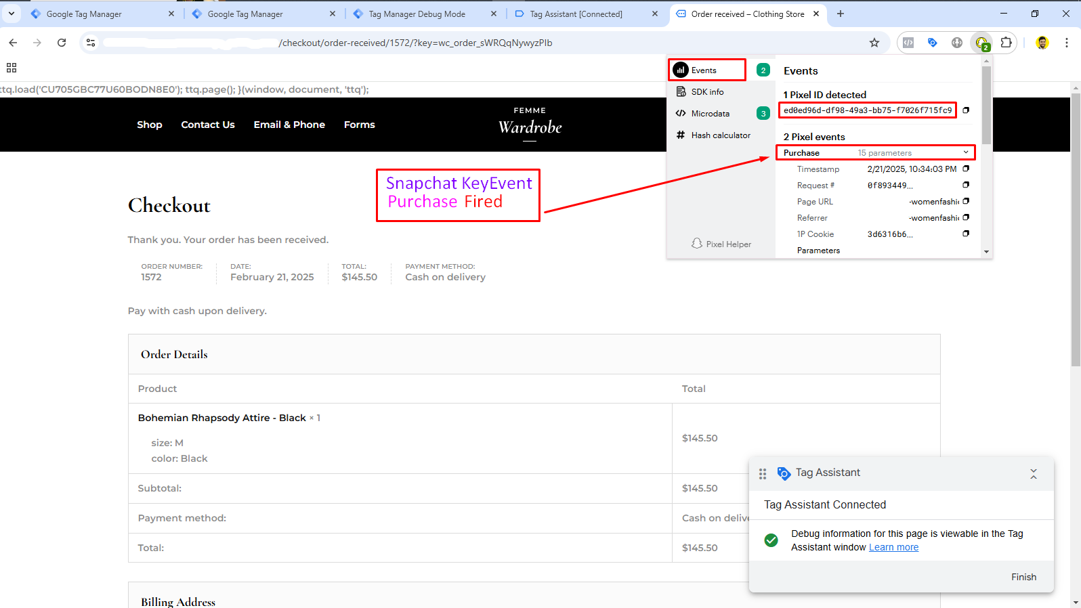Reload the order received page
Image resolution: width=1081 pixels, height=608 pixels.
point(62,43)
